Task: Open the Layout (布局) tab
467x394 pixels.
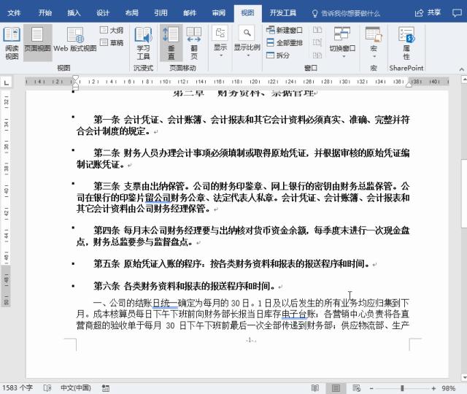Action: point(131,13)
